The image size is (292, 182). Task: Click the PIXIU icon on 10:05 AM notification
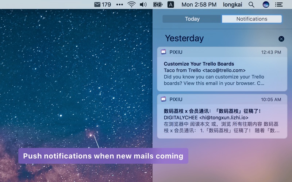[164, 99]
